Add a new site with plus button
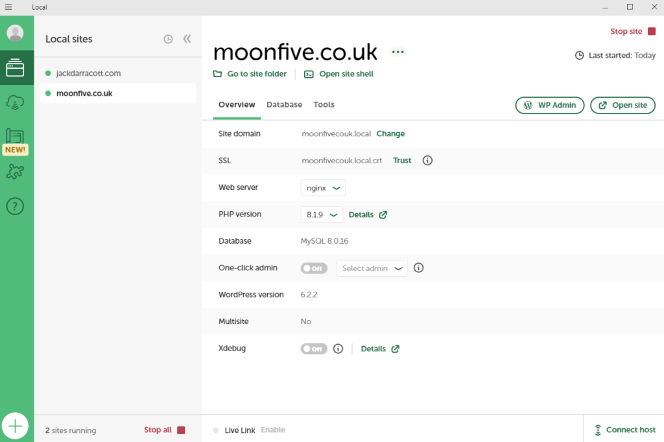The height and width of the screenshot is (442, 664). pyautogui.click(x=16, y=426)
